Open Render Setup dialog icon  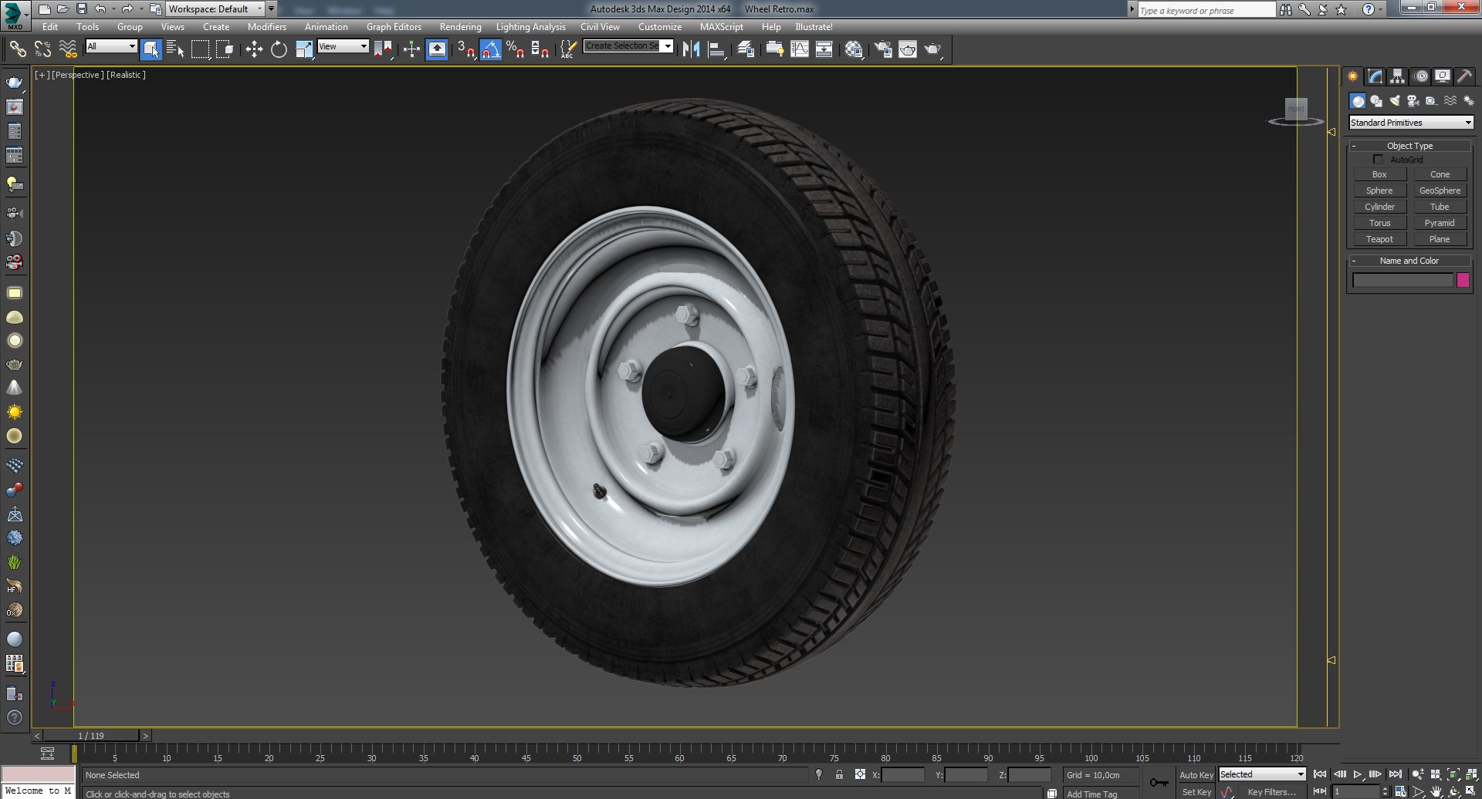[883, 49]
